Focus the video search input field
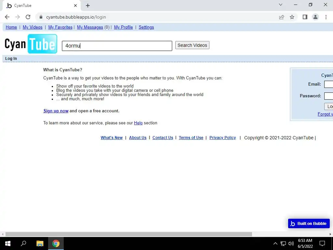Image resolution: width=333 pixels, height=250 pixels. tap(117, 46)
